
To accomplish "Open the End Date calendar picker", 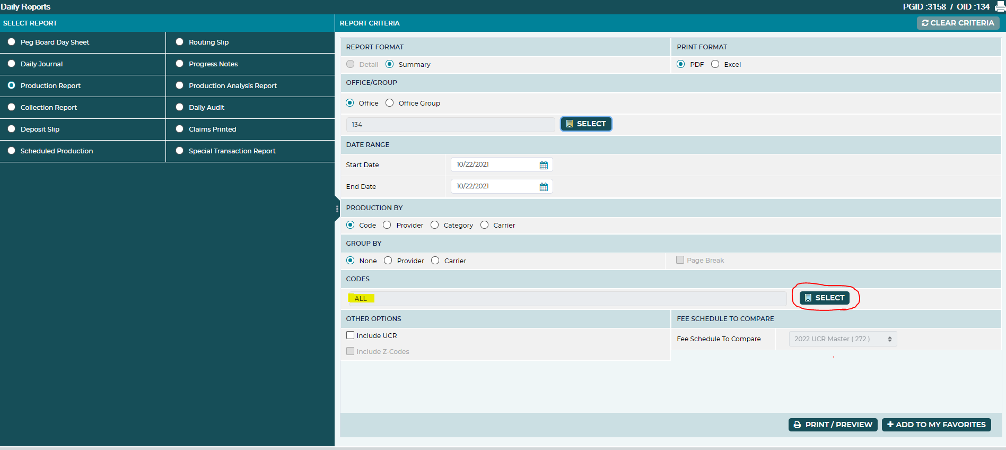I will (x=544, y=187).
